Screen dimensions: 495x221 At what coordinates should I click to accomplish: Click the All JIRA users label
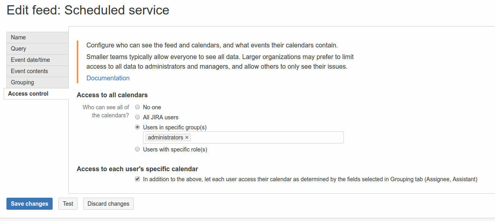(161, 117)
